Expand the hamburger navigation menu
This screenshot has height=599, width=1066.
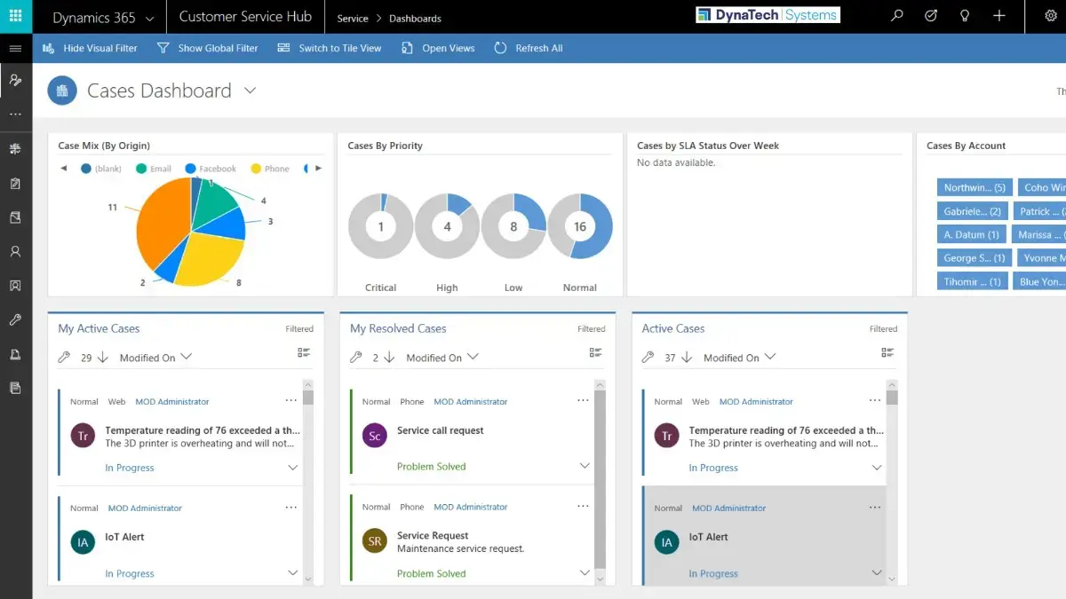click(x=15, y=48)
